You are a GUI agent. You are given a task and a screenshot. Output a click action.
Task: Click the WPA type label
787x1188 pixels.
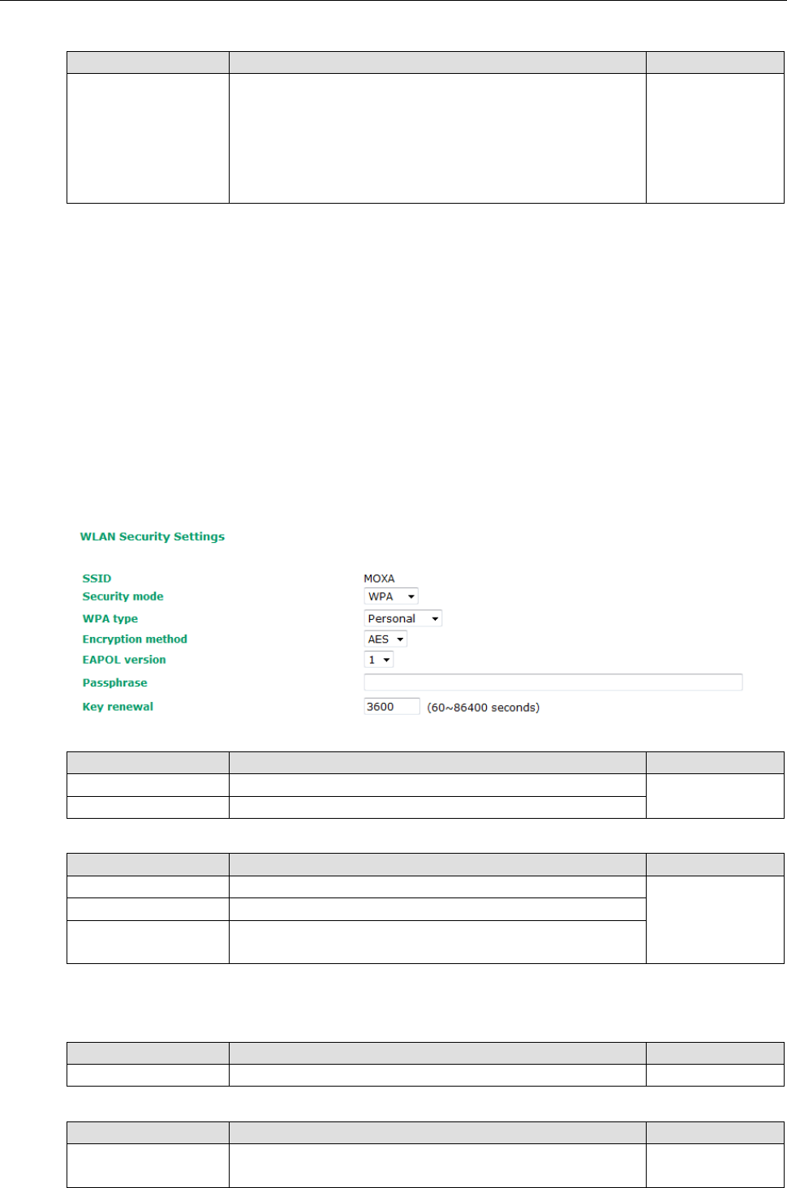[110, 619]
